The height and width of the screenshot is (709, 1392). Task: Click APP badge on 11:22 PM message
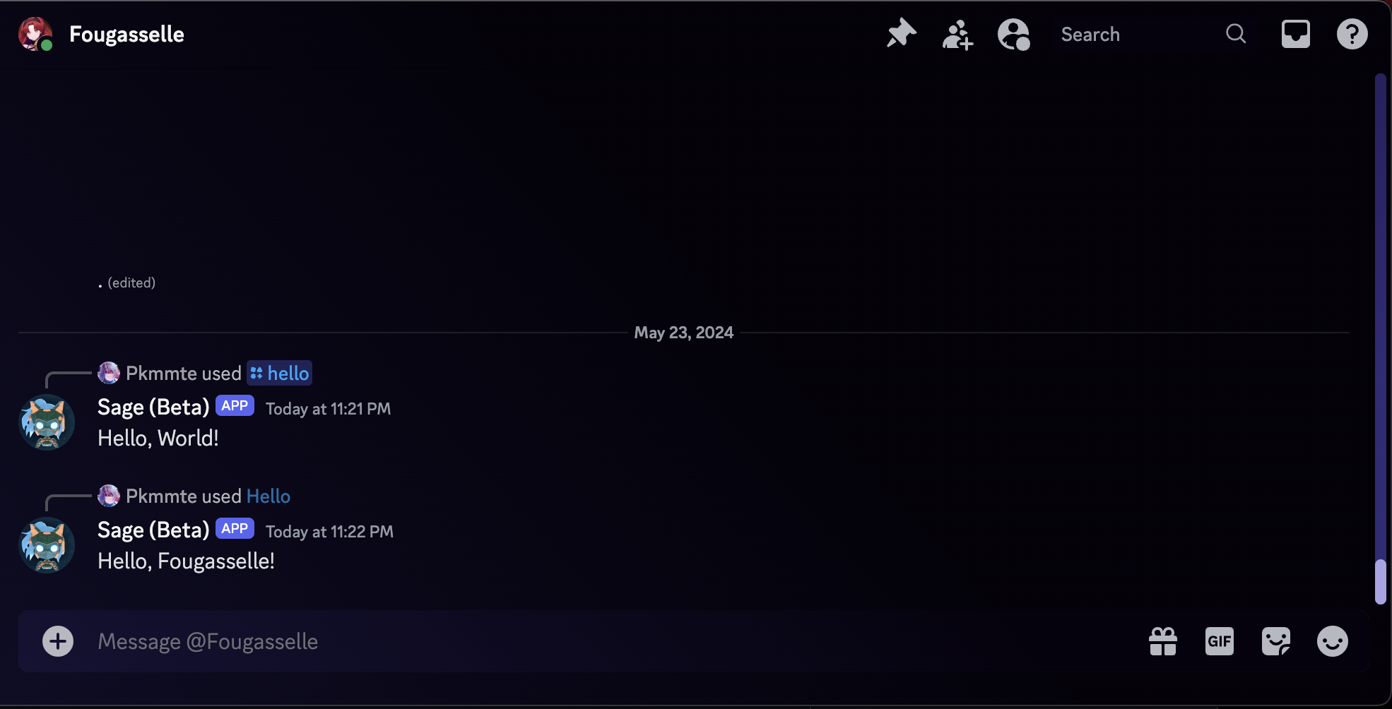point(235,529)
